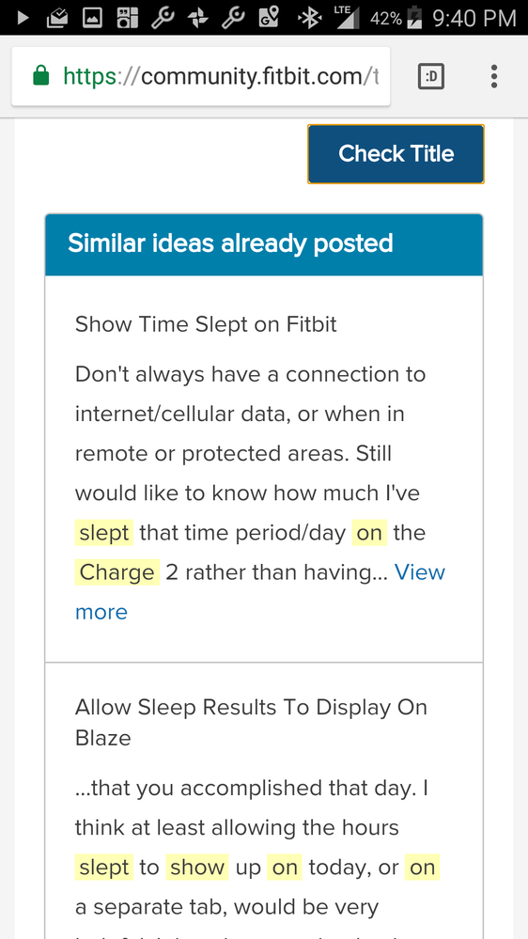Screen dimensions: 528x939
Task: Tap the green secure padlock icon
Action: pyautogui.click(x=40, y=76)
